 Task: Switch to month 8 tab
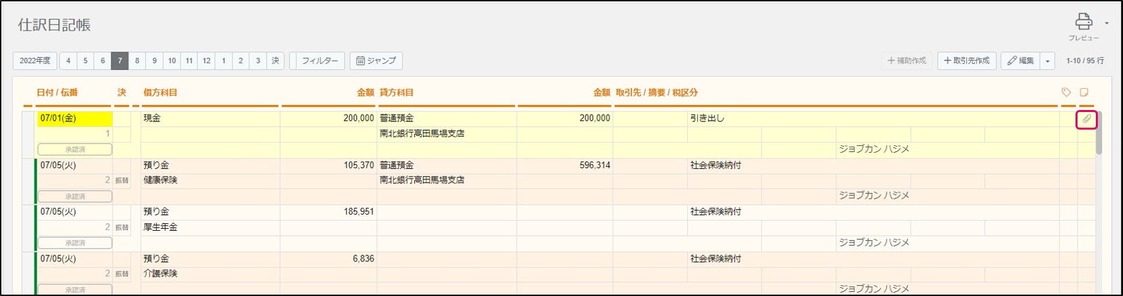[137, 61]
